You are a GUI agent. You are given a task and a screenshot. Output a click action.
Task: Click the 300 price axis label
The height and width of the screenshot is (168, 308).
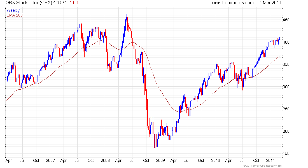(x=286, y=87)
